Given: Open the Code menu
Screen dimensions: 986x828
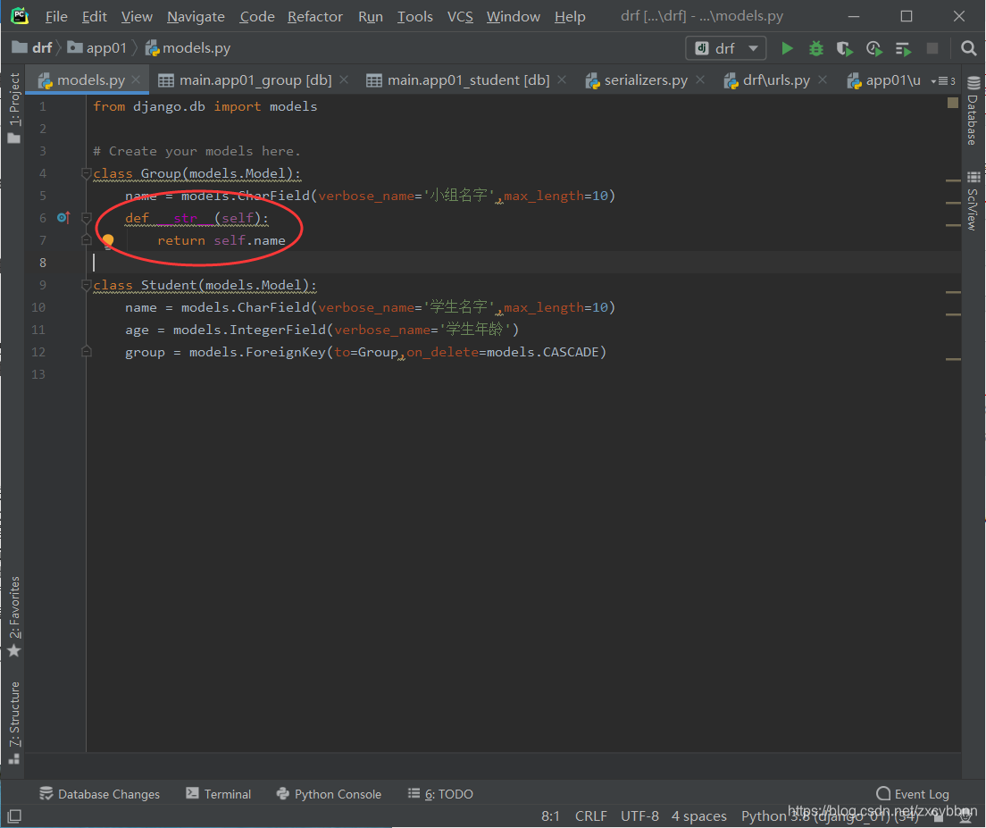Looking at the screenshot, I should tap(256, 17).
